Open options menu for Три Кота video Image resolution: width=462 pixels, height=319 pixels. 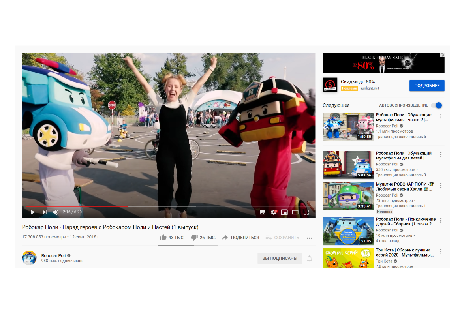tap(441, 251)
